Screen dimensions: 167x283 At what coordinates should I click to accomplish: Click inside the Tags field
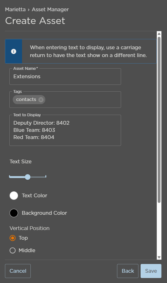coord(65,100)
